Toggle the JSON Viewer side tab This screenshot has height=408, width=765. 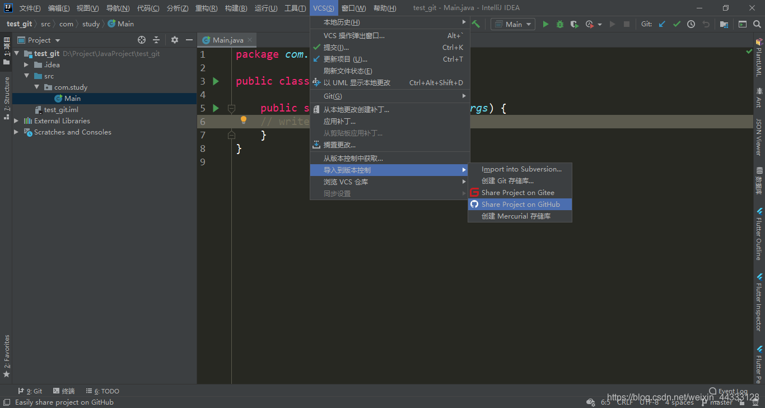(759, 137)
